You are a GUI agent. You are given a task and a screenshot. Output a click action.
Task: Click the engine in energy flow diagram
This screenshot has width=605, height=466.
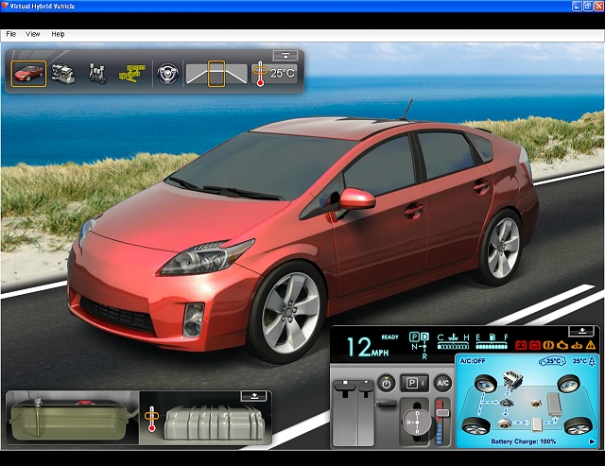click(513, 379)
